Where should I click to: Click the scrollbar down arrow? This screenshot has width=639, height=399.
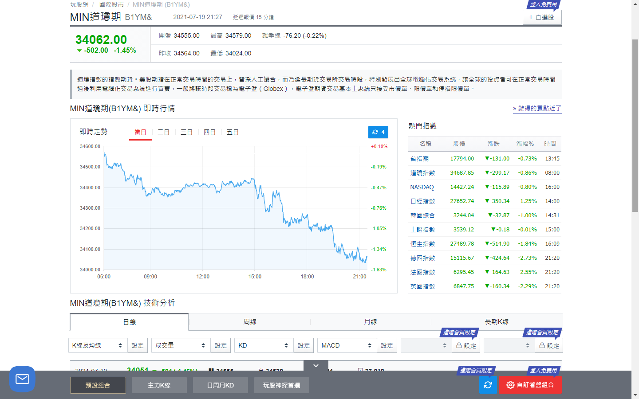[635, 395]
